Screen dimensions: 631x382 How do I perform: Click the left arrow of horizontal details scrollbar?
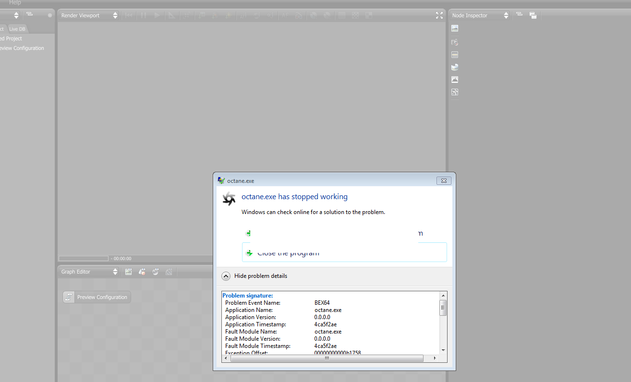226,358
